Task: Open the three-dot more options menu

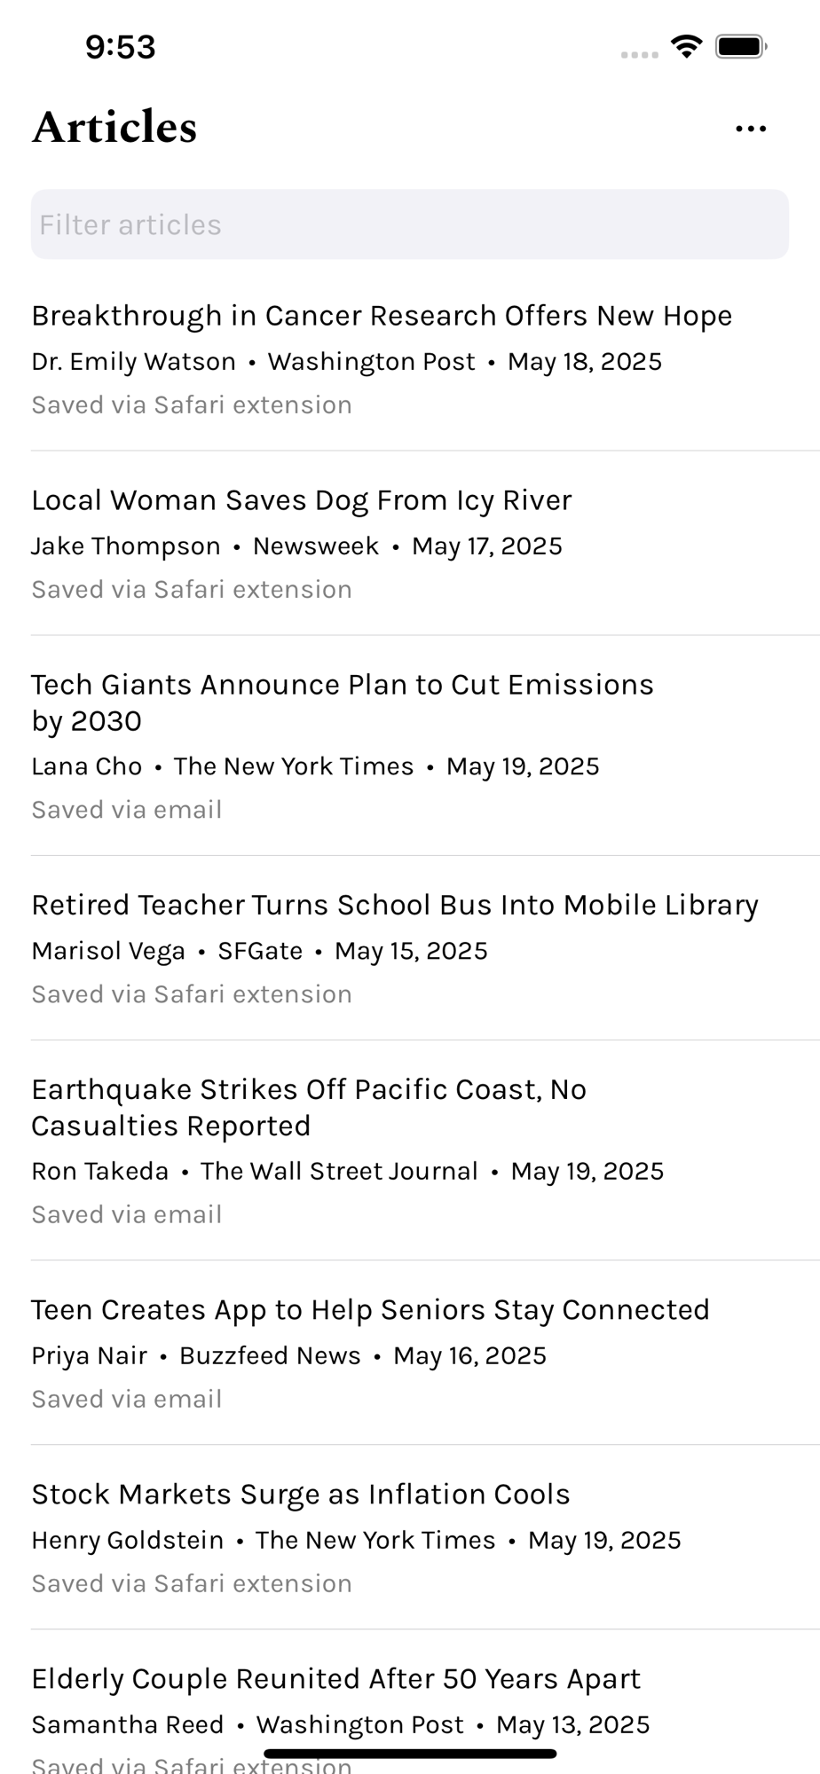Action: (x=751, y=129)
